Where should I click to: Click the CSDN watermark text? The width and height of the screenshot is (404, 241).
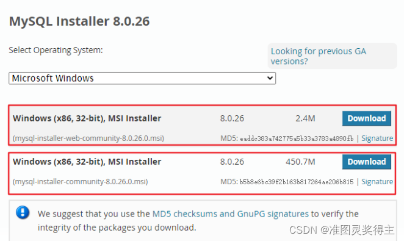click(x=342, y=230)
